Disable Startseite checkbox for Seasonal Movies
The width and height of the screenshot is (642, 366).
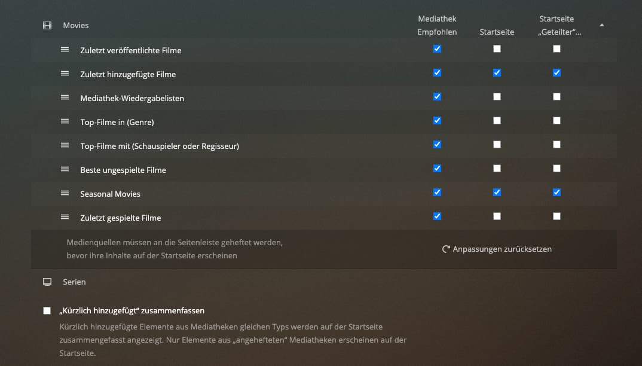tap(497, 193)
